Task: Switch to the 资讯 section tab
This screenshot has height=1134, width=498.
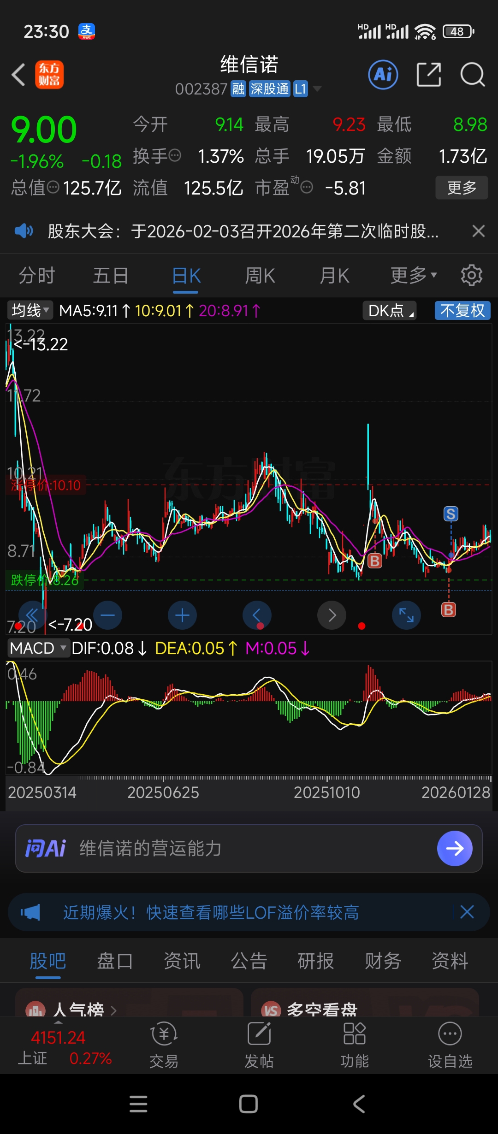Action: 182,961
